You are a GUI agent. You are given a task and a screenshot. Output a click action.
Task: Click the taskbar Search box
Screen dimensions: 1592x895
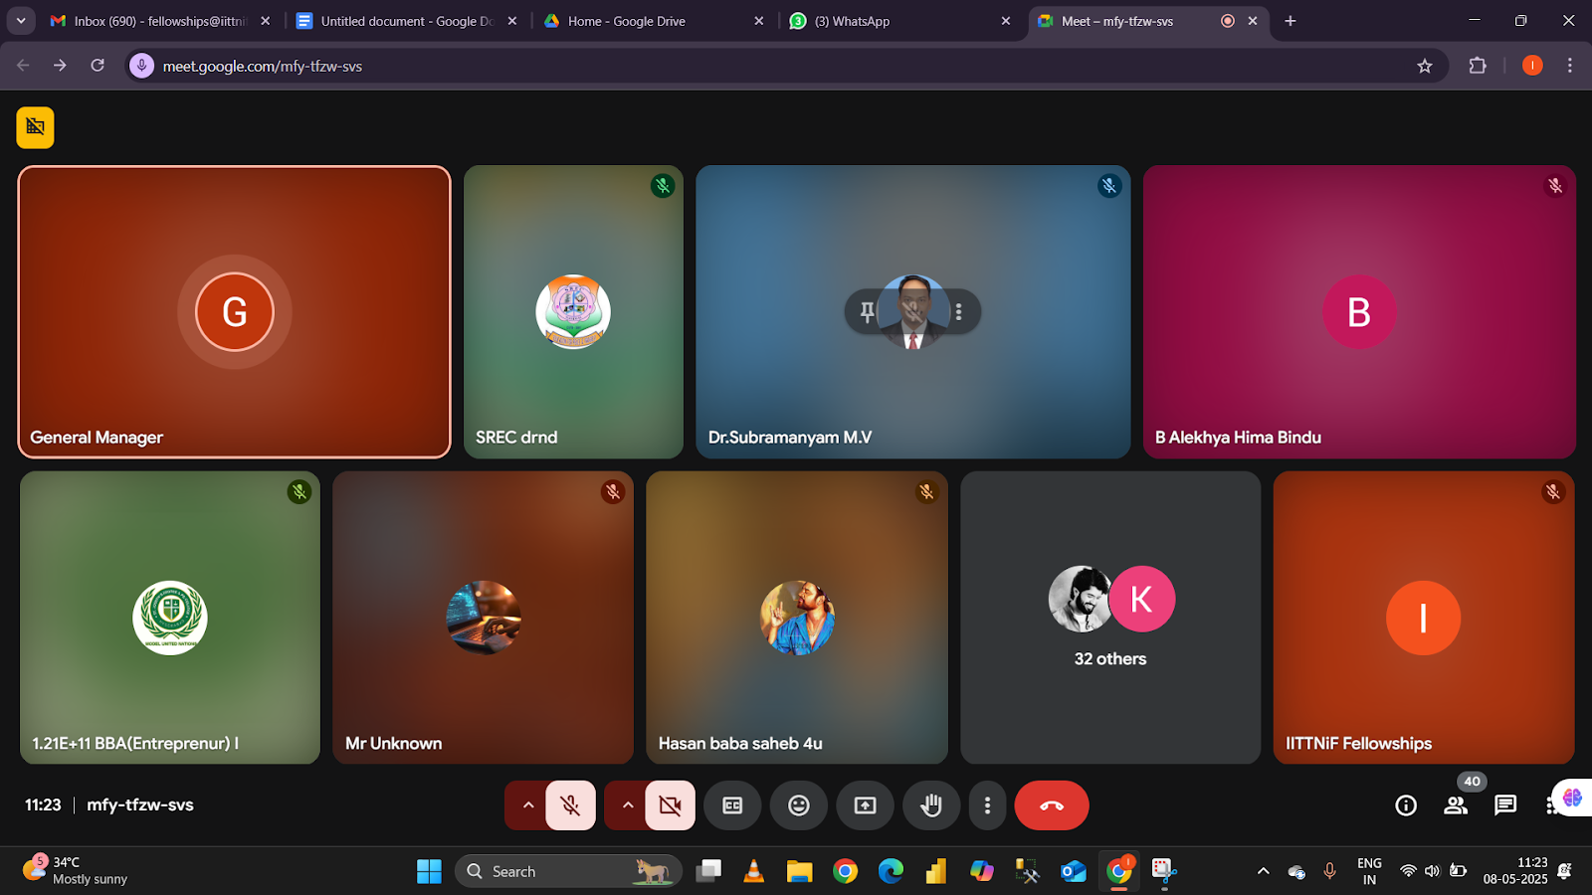(568, 871)
